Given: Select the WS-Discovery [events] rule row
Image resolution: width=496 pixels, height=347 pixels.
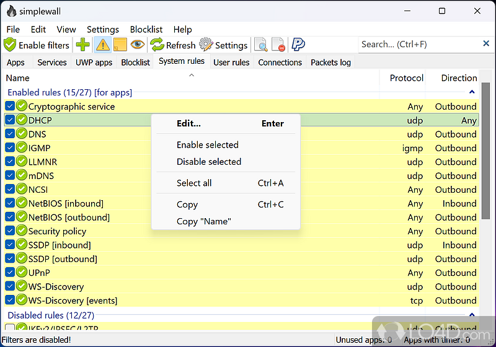Looking at the screenshot, I should click(242, 301).
